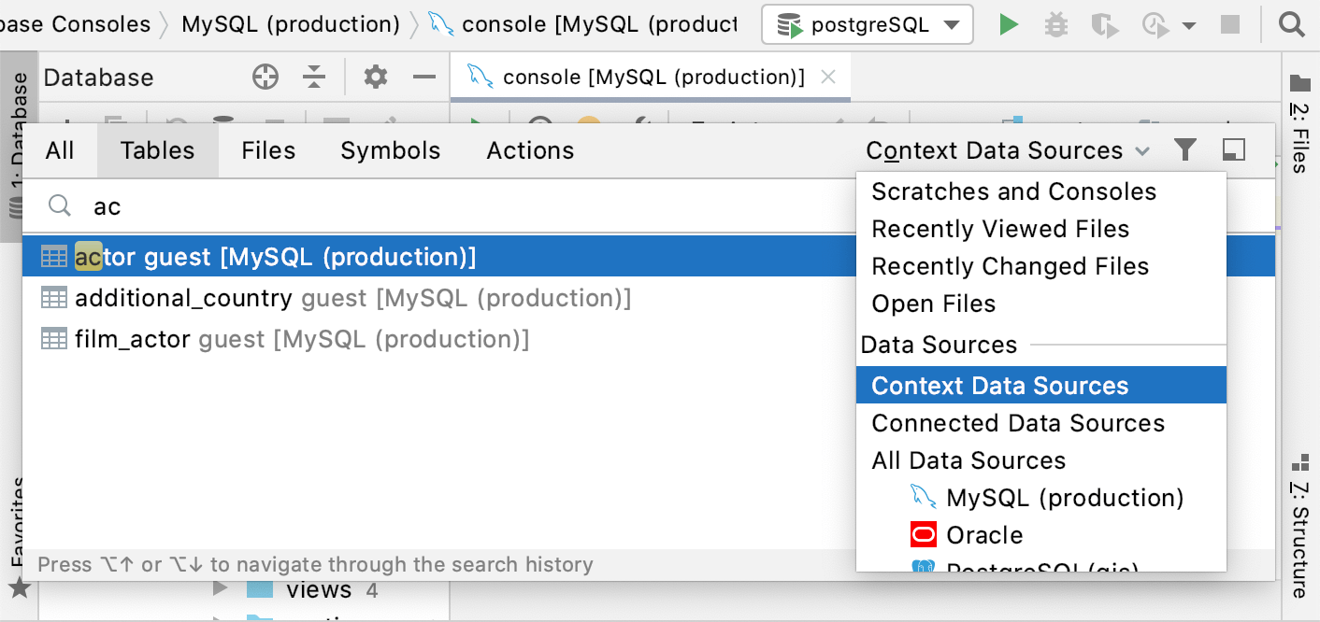The width and height of the screenshot is (1320, 622).
Task: Choose Recently Changed Files scope
Action: 1040,266
